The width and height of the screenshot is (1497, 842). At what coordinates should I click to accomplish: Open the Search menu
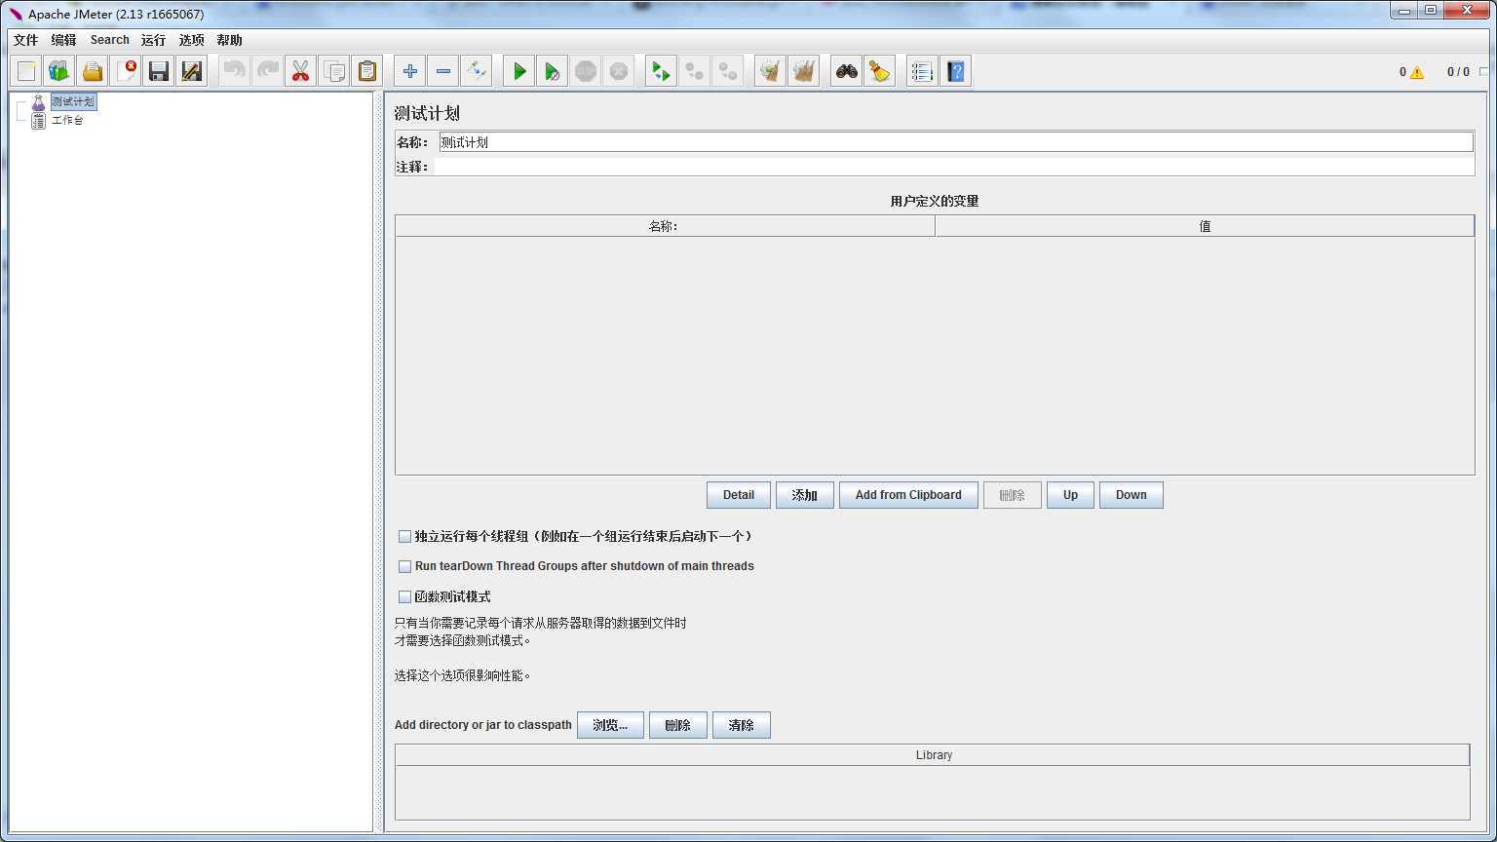point(109,40)
